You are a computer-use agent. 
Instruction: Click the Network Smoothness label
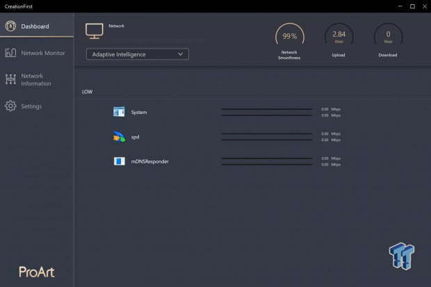pyautogui.click(x=289, y=55)
